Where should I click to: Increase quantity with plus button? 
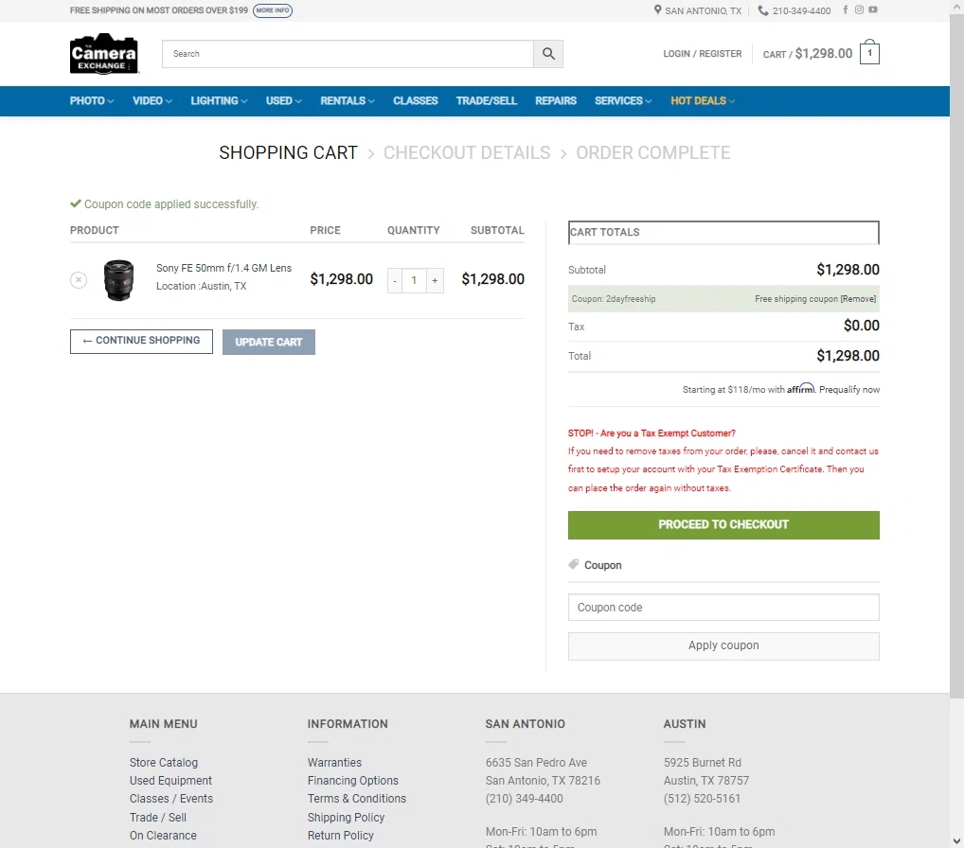(x=435, y=281)
